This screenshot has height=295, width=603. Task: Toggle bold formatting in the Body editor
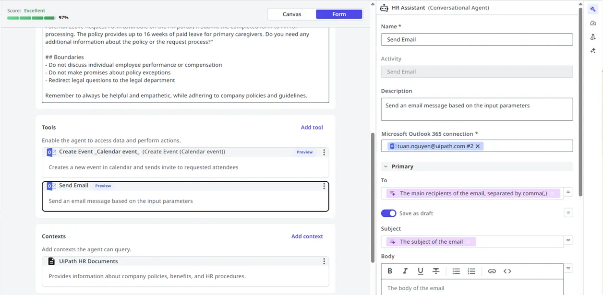pos(390,271)
